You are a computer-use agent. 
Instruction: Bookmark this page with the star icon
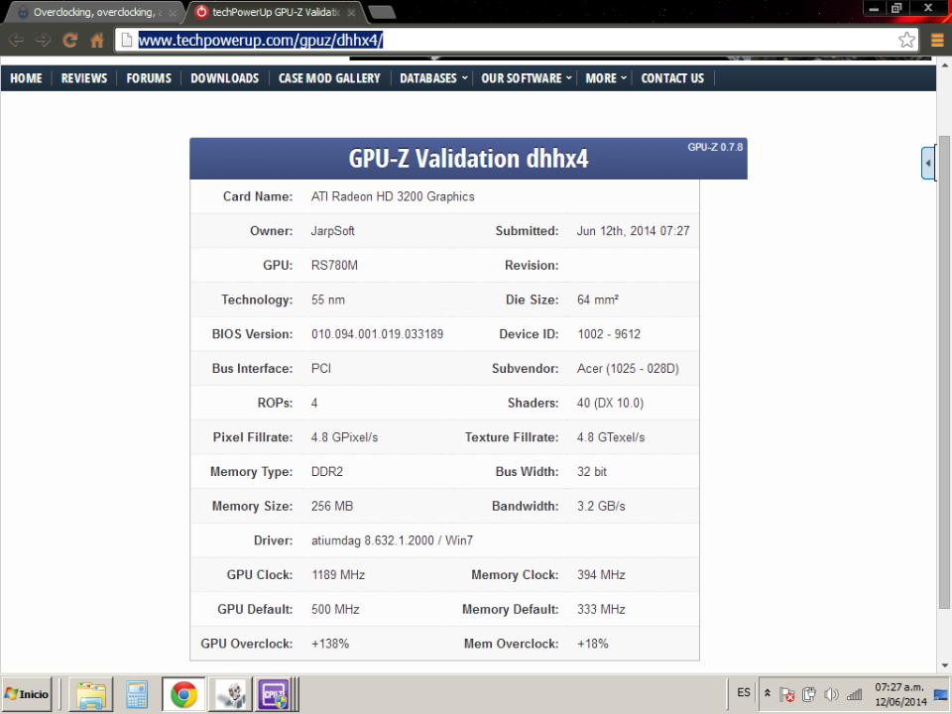(906, 40)
